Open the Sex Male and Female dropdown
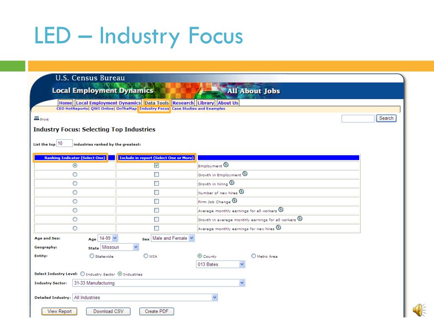The height and width of the screenshot is (325, 434). point(173,238)
